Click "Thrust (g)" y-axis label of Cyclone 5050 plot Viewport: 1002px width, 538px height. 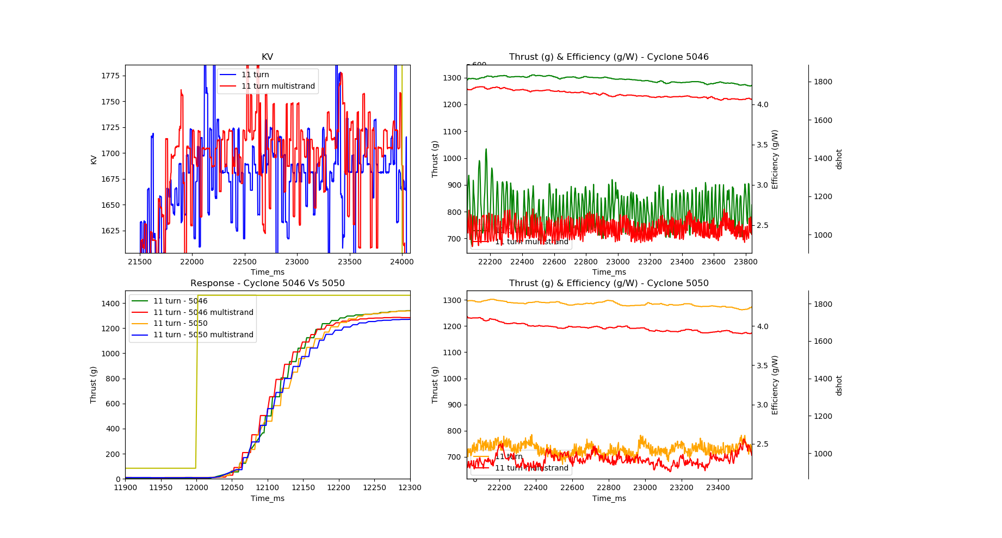435,385
